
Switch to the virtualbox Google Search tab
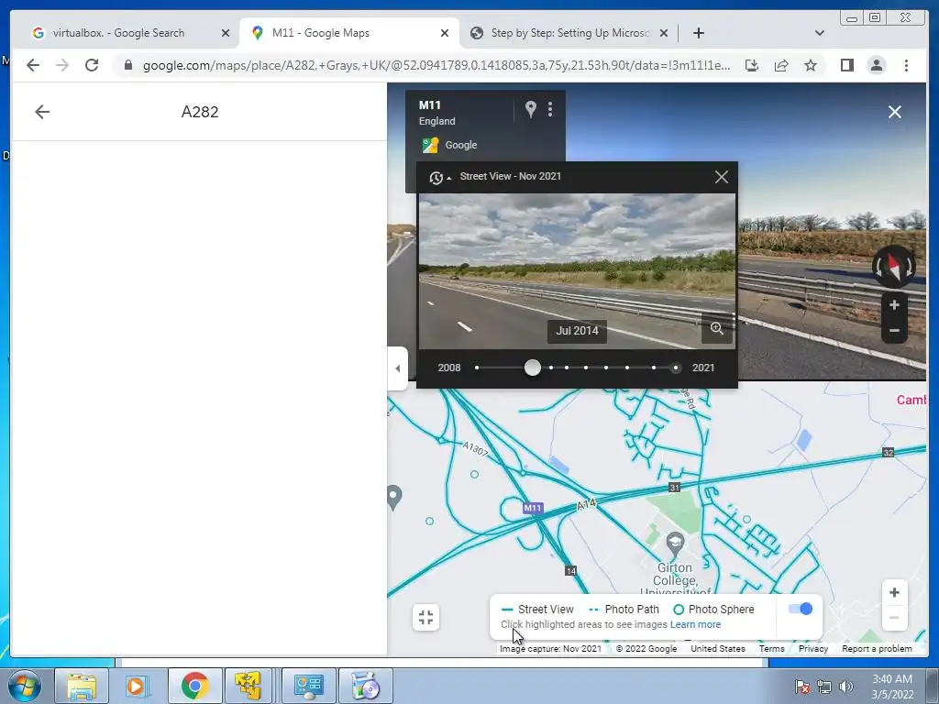coord(118,33)
